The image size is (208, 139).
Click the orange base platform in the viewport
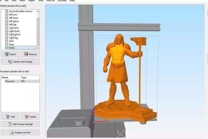(125, 111)
